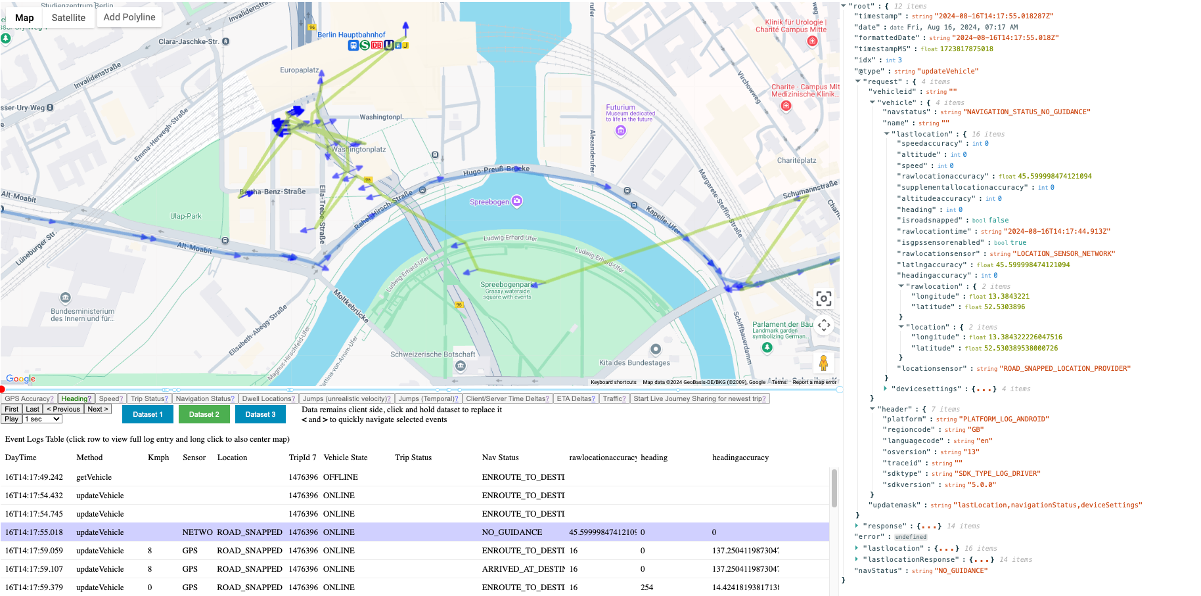This screenshot has height=596, width=1201.
Task: Start playback with the Play button
Action: (x=12, y=419)
